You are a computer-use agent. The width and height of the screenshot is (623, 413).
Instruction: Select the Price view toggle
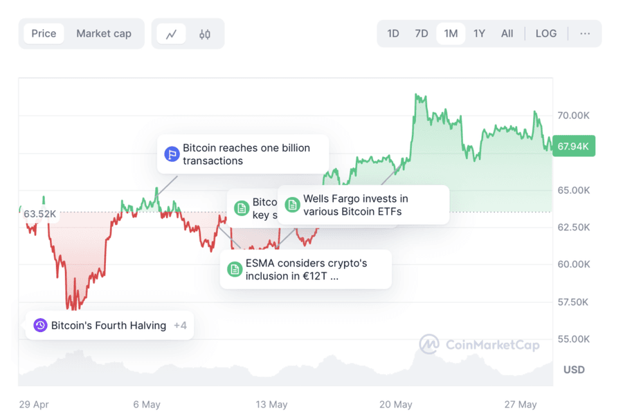[x=44, y=33]
